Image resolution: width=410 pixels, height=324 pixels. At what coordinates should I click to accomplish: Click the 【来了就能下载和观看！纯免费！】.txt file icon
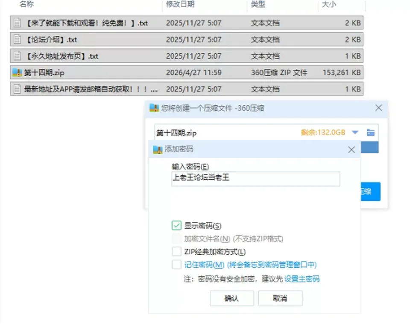tap(17, 23)
